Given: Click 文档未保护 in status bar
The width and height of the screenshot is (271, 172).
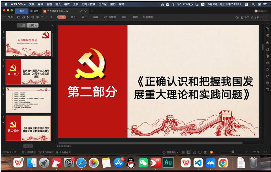Looking at the screenshot, I should pos(46,152).
